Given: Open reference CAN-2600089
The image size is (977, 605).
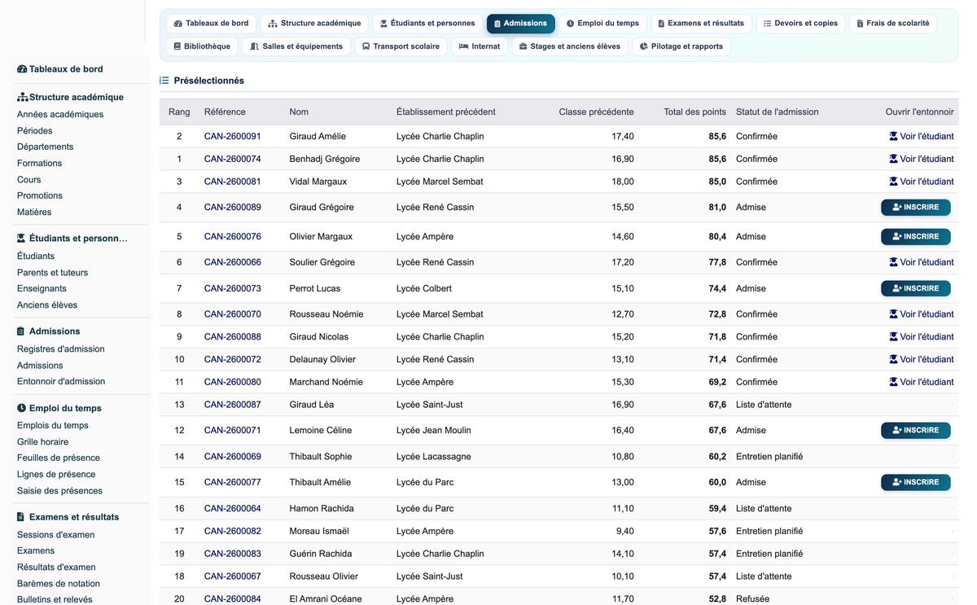Looking at the screenshot, I should tap(233, 208).
